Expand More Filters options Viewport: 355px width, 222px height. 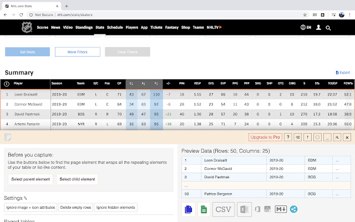click(x=78, y=52)
